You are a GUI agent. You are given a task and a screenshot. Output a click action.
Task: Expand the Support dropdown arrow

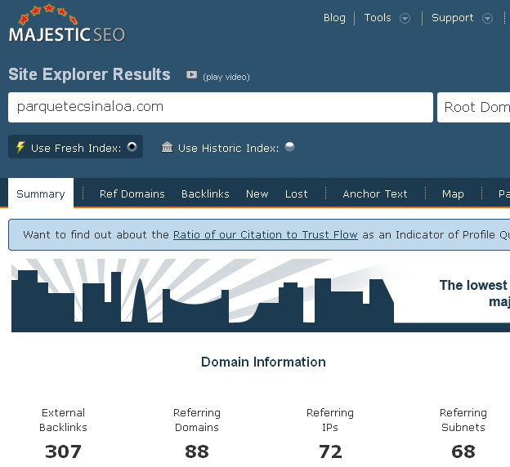pos(487,19)
